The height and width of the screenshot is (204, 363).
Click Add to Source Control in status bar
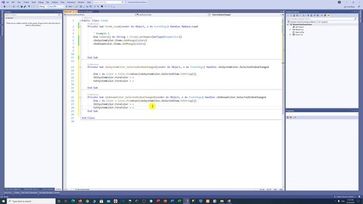click(x=345, y=197)
